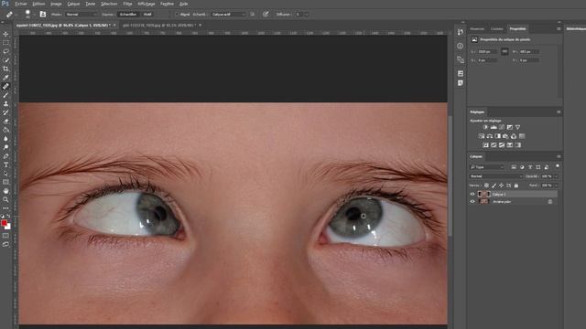Click the Motif source button

pos(147,15)
